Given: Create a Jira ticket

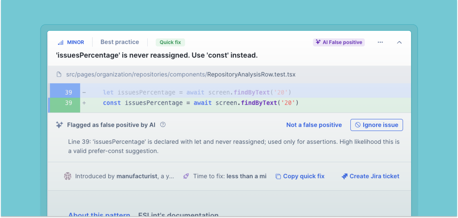Looking at the screenshot, I should [x=370, y=176].
